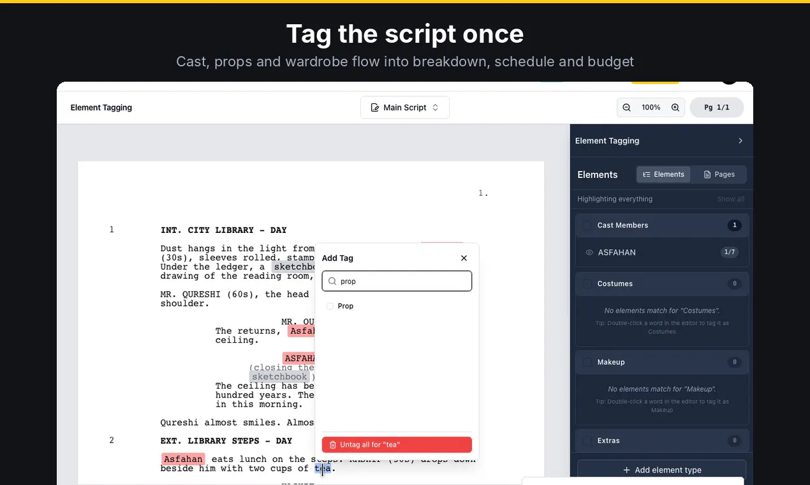Switch to the Pages tab
The width and height of the screenshot is (810, 485).
(x=719, y=174)
